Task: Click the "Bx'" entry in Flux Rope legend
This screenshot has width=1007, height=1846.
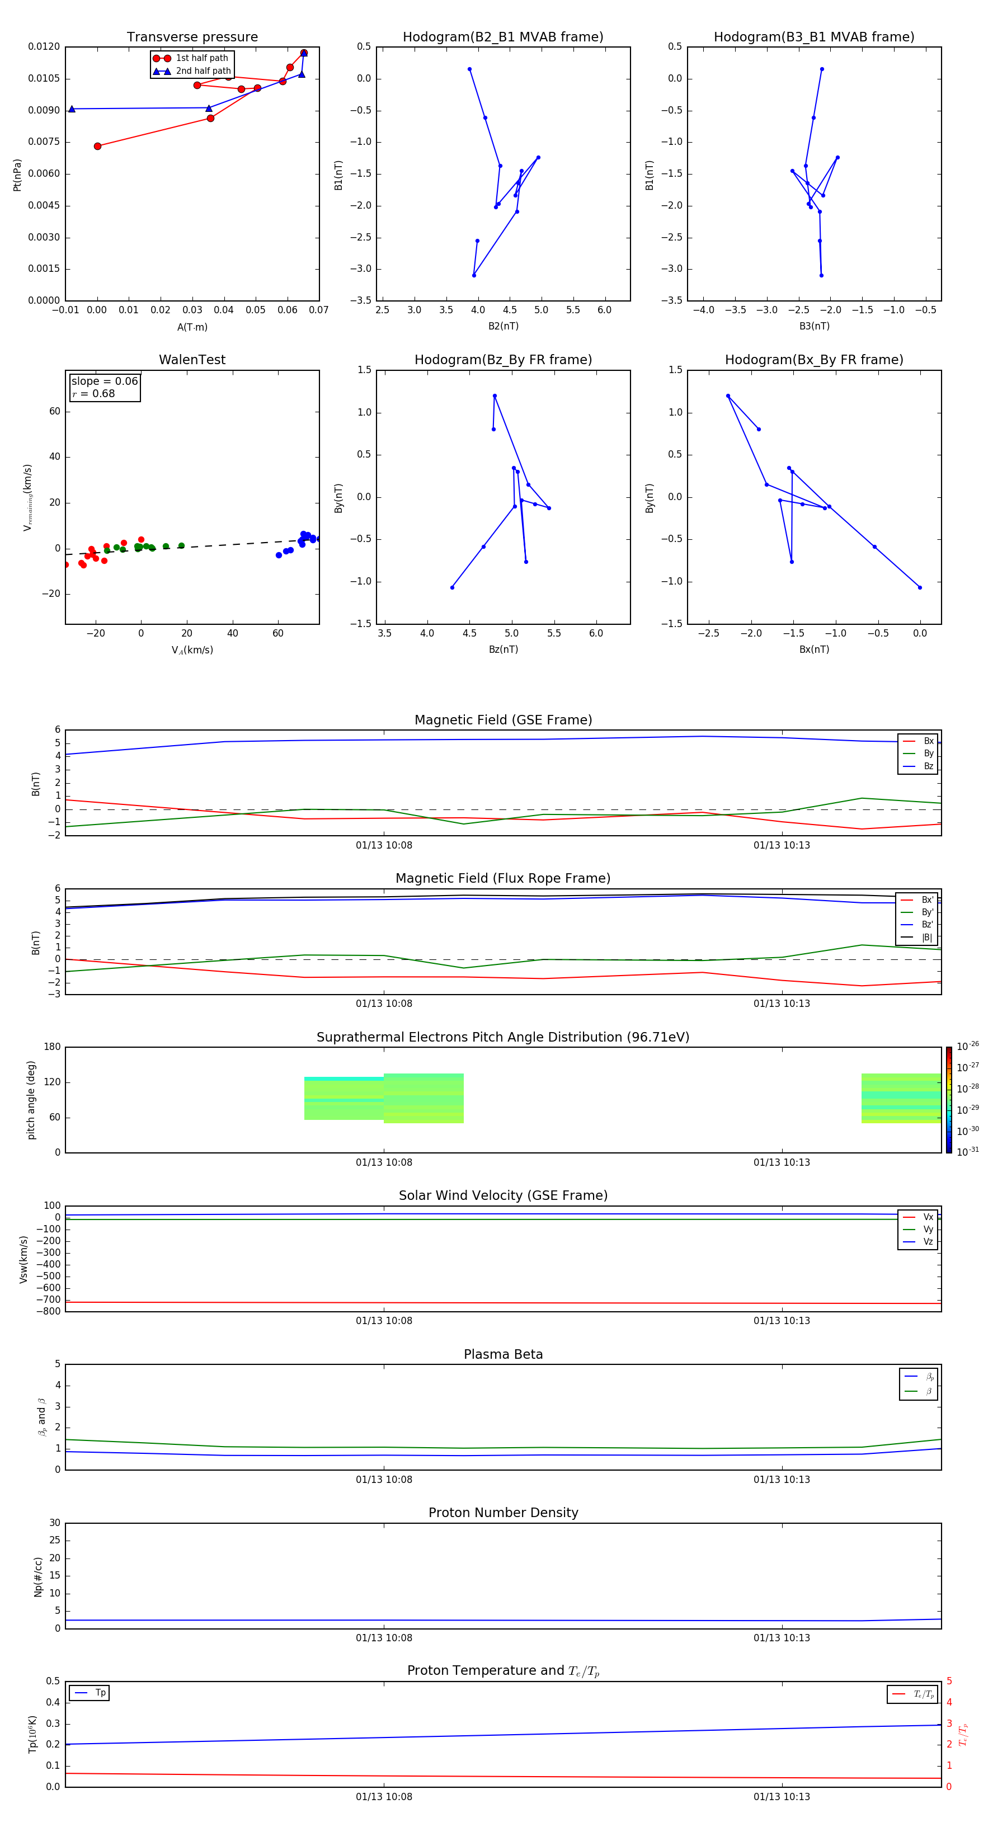Action: (917, 900)
